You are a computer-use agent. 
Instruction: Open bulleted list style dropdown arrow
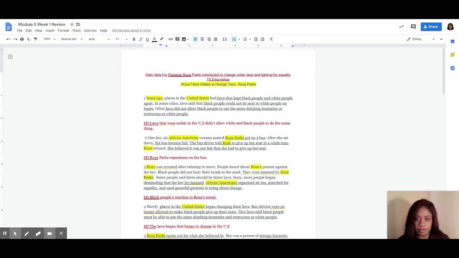click(x=250, y=39)
